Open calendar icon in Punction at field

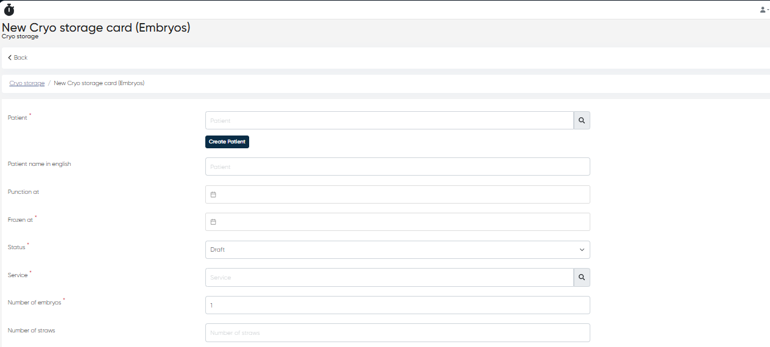tap(213, 194)
